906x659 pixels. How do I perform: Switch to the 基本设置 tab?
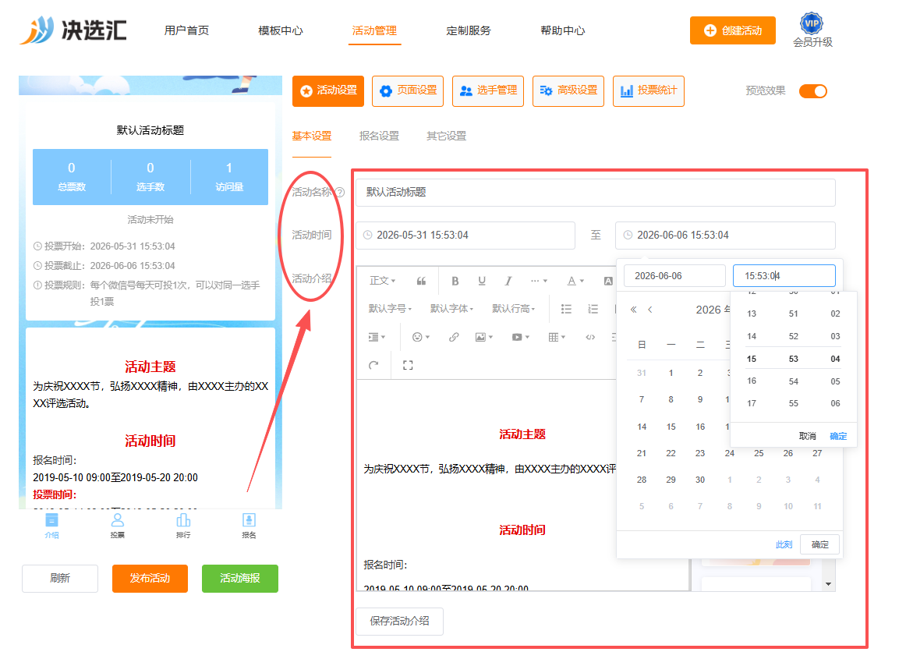[x=312, y=136]
